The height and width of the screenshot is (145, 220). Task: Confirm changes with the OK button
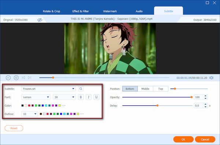pyautogui.click(x=183, y=140)
